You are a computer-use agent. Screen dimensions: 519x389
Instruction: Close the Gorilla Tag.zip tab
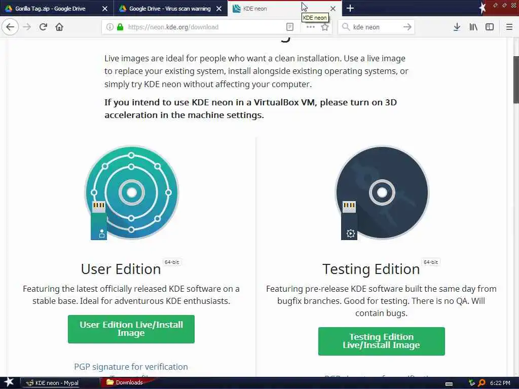click(105, 9)
